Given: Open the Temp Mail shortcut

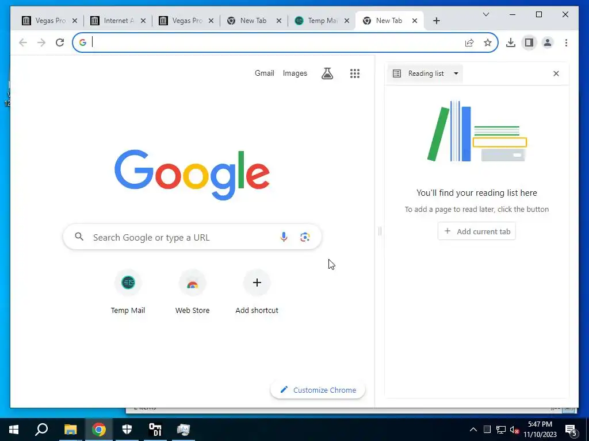Looking at the screenshot, I should point(128,292).
